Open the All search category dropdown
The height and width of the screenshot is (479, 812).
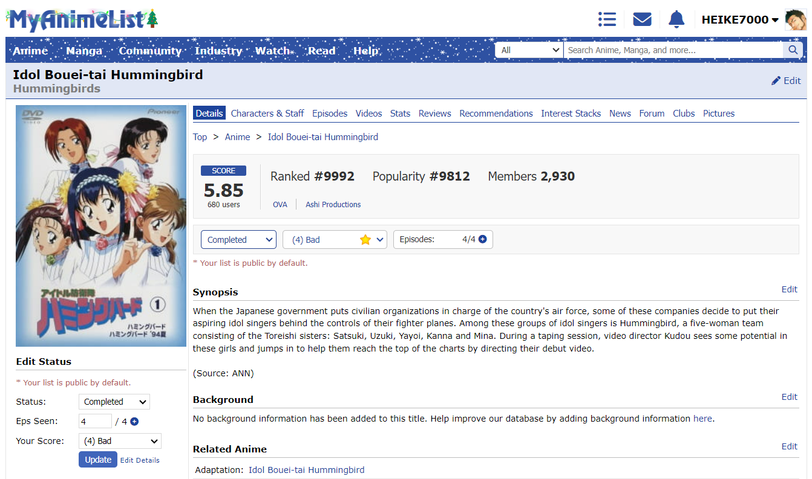pyautogui.click(x=529, y=50)
